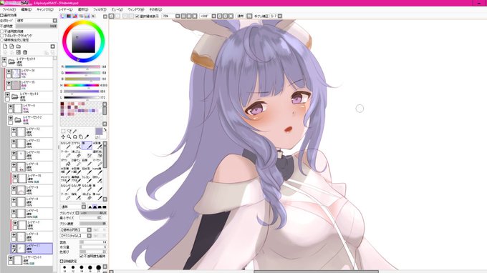Select the rectangular selection tool
487x273 pixels.
pos(63,131)
